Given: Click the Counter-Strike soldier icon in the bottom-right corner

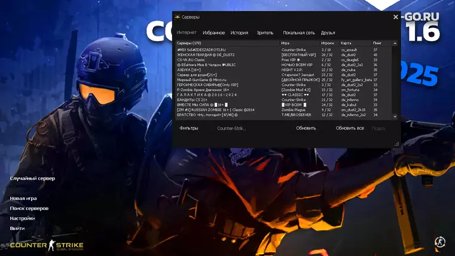Looking at the screenshot, I should coord(440,242).
